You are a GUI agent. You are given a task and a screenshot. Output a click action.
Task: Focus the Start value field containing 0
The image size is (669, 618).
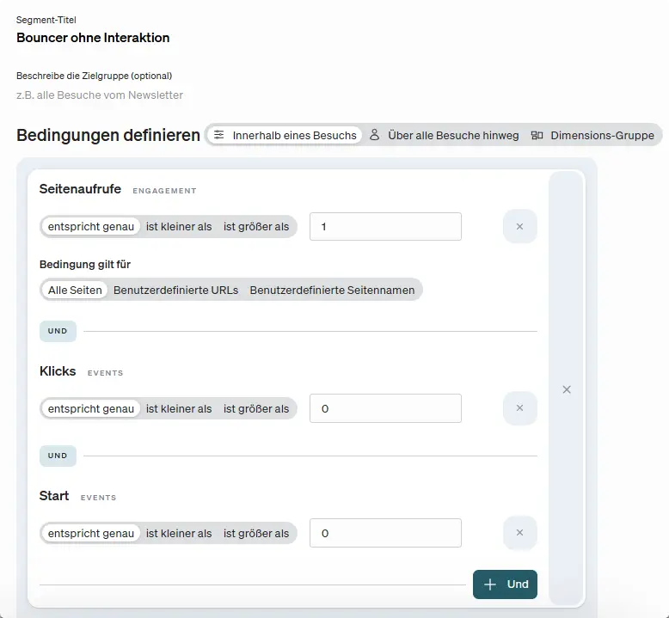[385, 533]
